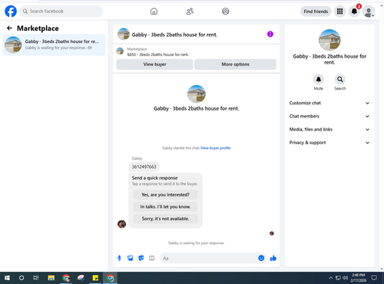Choose a sticker icon in composer
This screenshot has width=384, height=284.
click(x=141, y=258)
